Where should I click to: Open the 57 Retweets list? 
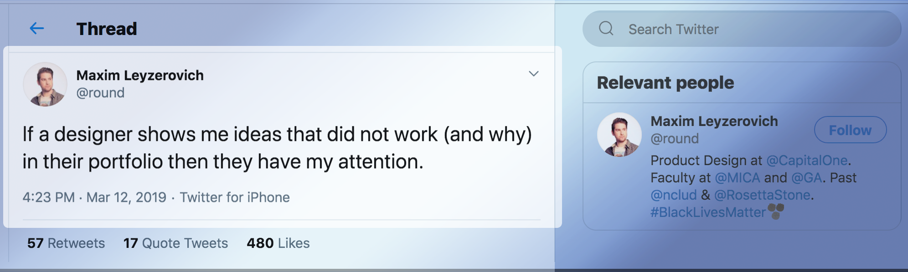click(x=66, y=243)
